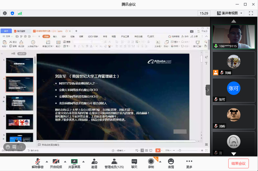Click Share Screen (共享屏幕) button
The image size is (258, 171).
(74, 163)
